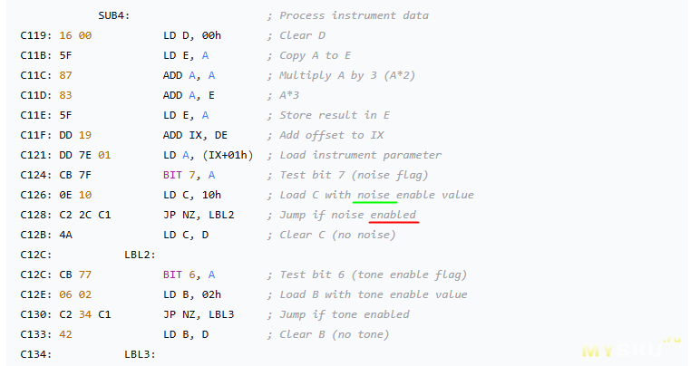Click the LD A, (IX+01h) instruction
Image resolution: width=690 pixels, height=366 pixels.
point(209,155)
